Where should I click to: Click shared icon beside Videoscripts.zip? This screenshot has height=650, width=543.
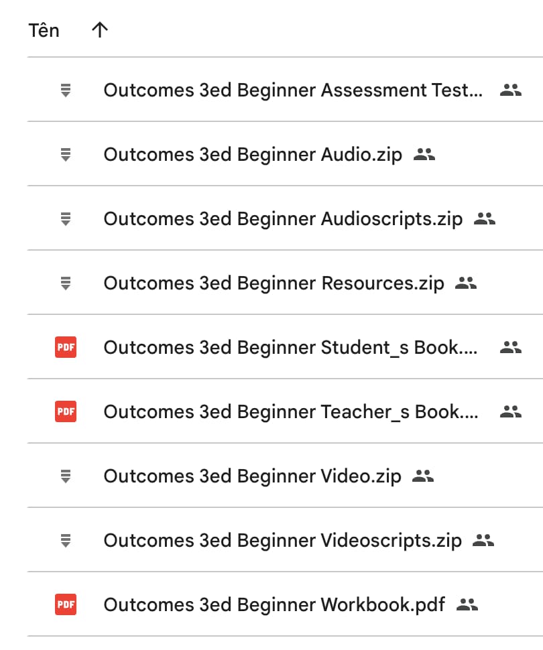tap(483, 540)
